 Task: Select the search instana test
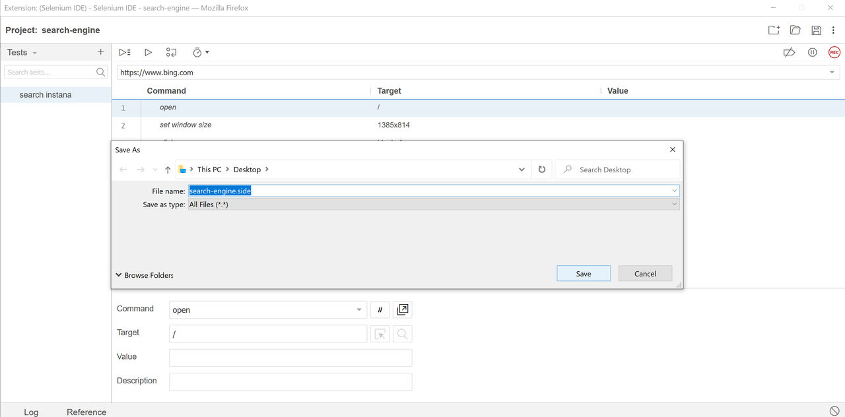tap(55, 95)
